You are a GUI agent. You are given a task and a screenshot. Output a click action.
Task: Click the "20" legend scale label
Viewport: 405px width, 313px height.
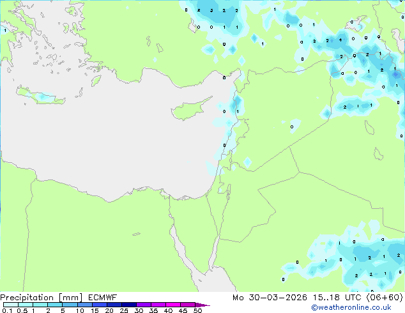tap(109, 310)
